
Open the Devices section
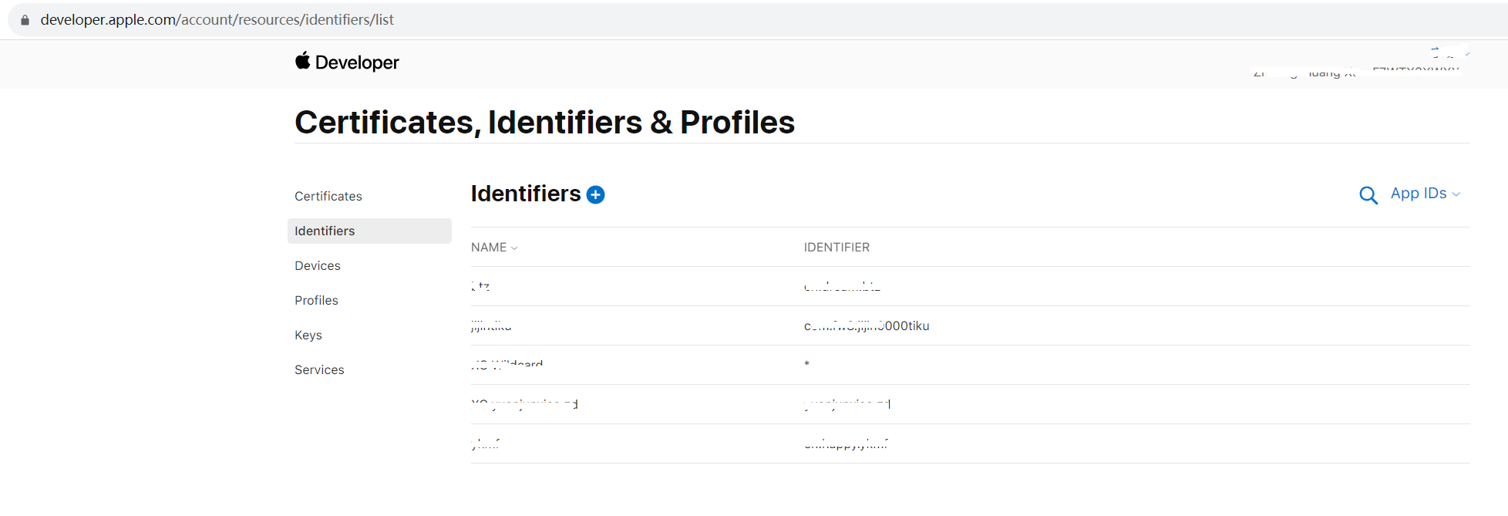tap(318, 266)
